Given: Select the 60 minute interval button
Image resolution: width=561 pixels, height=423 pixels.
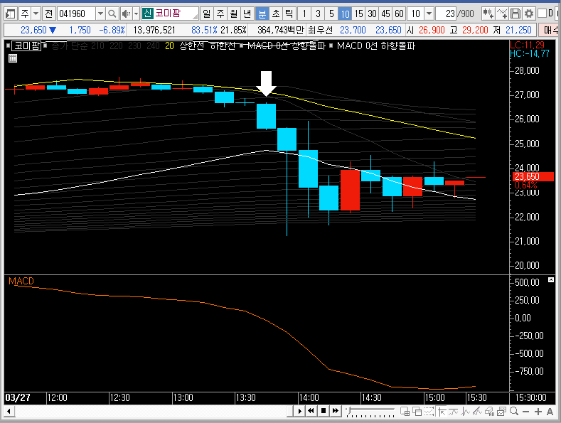Looking at the screenshot, I should tap(400, 14).
